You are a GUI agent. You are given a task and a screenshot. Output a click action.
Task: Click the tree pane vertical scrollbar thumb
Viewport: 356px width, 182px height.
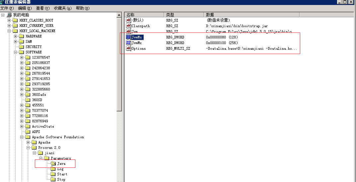pos(120,65)
